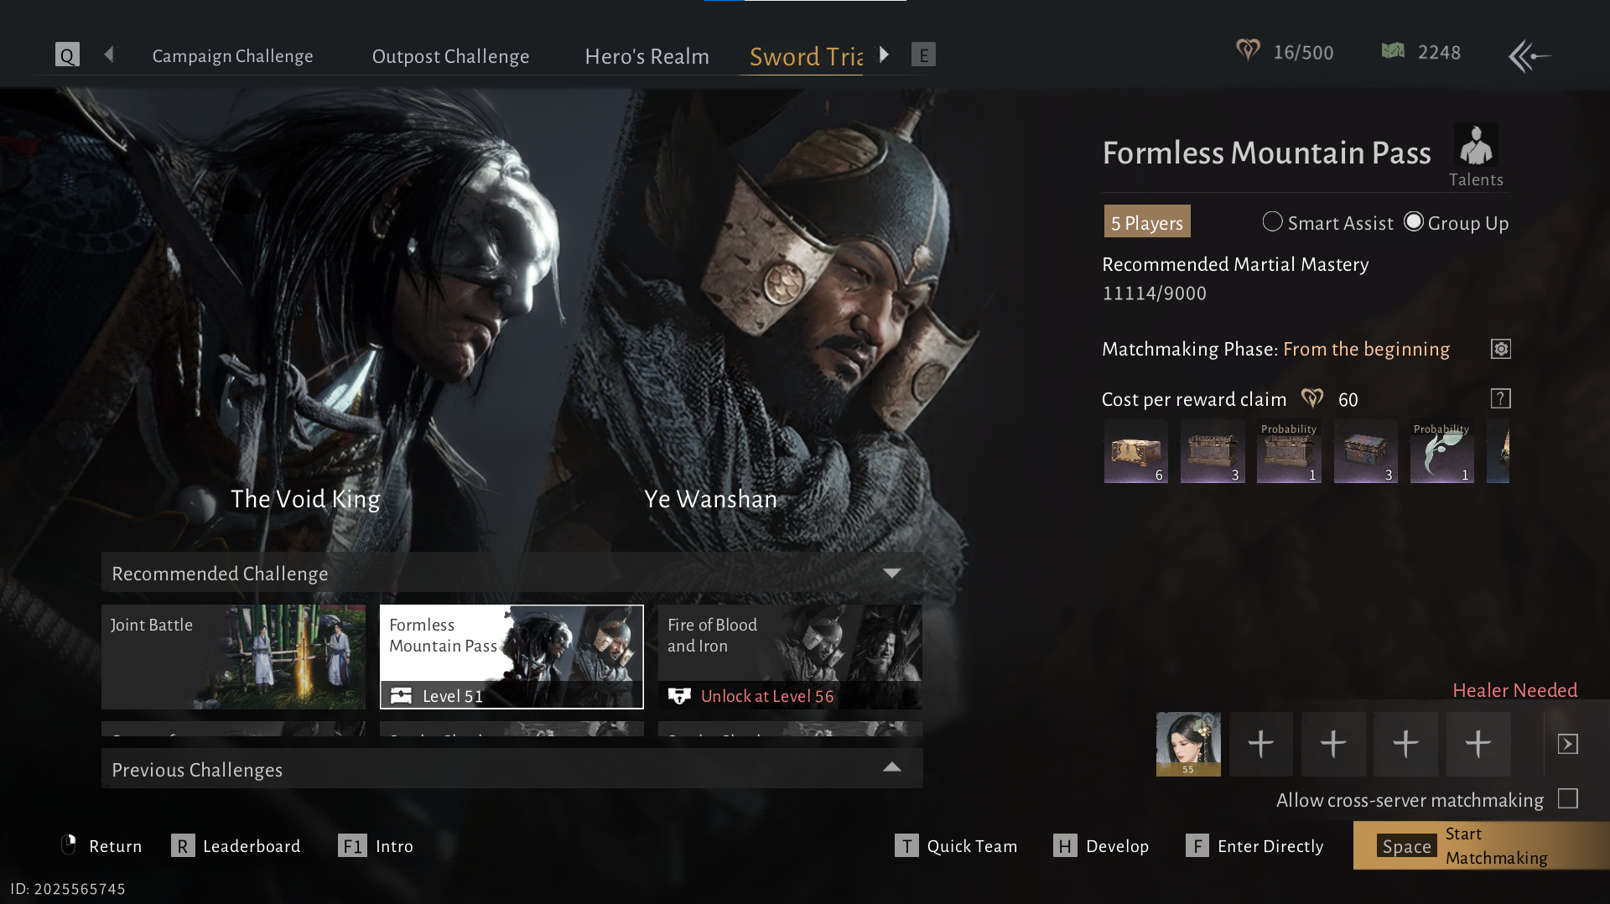The image size is (1610, 904).
Task: Click the R key Leaderboard icon
Action: 183,846
